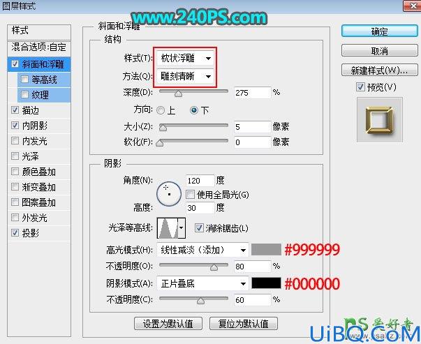This screenshot has width=421, height=344.
Task: Enable the 外发光 checkbox
Action: click(15, 217)
